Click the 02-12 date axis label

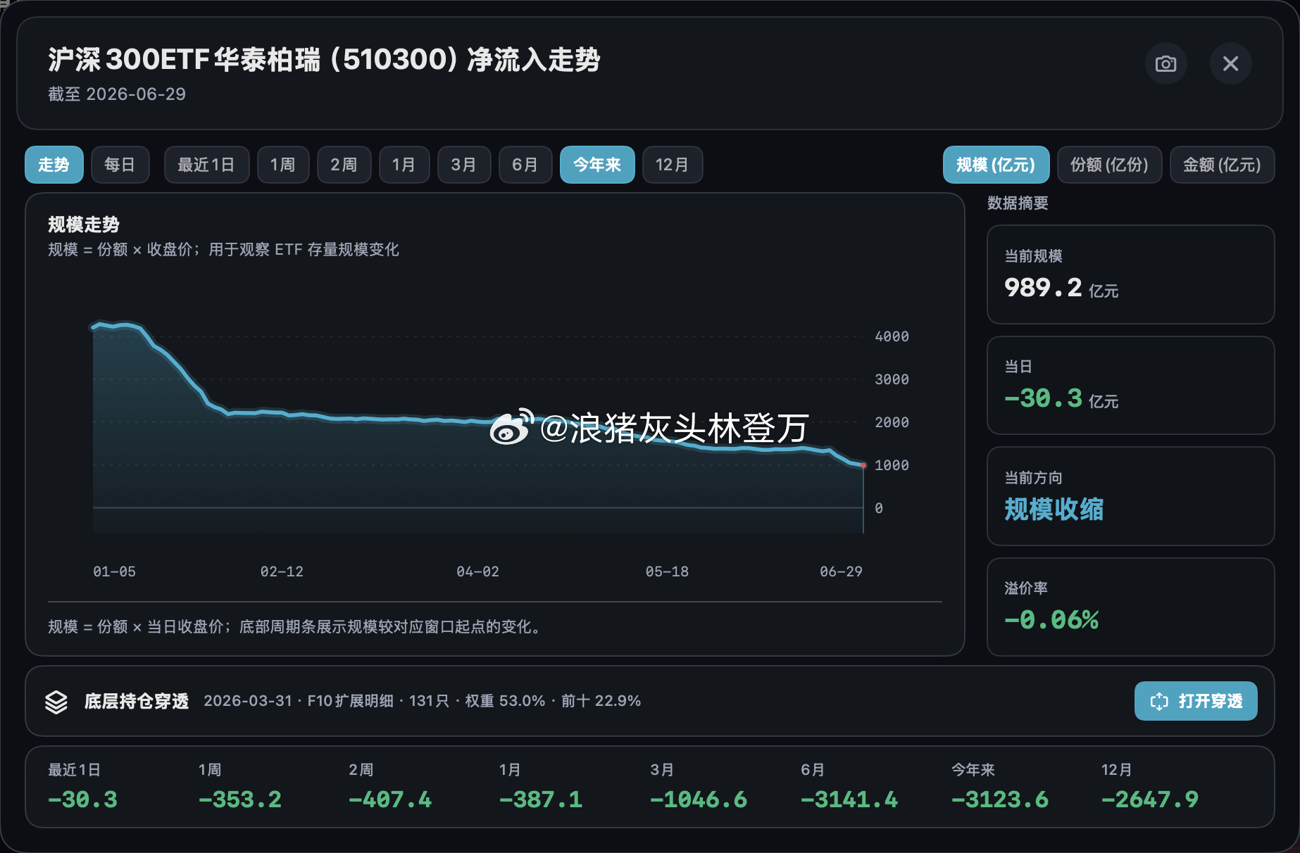(282, 571)
